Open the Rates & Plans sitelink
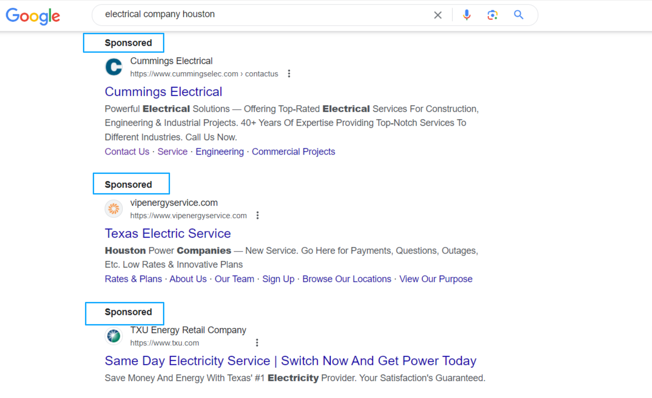This screenshot has width=652, height=398. tap(133, 279)
